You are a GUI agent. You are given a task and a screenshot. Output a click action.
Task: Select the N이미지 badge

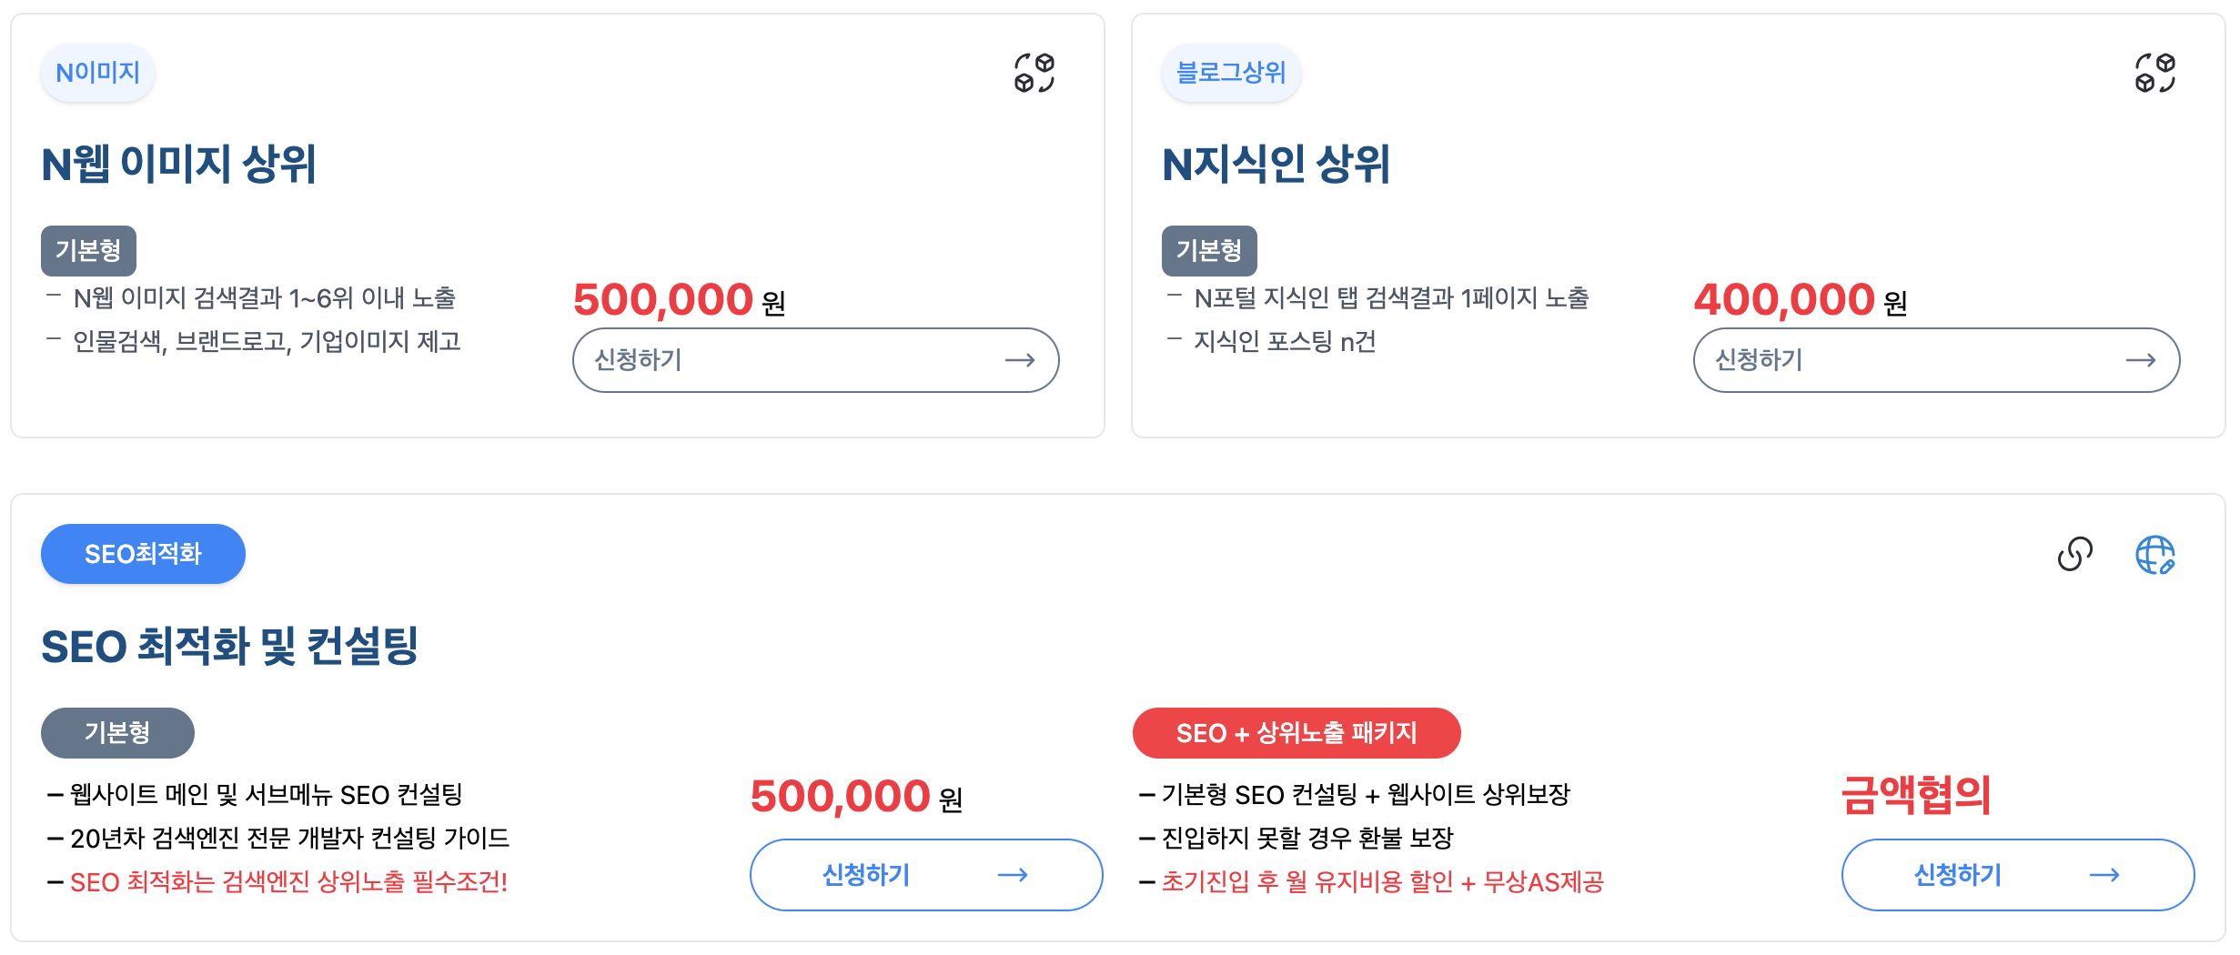click(x=97, y=73)
